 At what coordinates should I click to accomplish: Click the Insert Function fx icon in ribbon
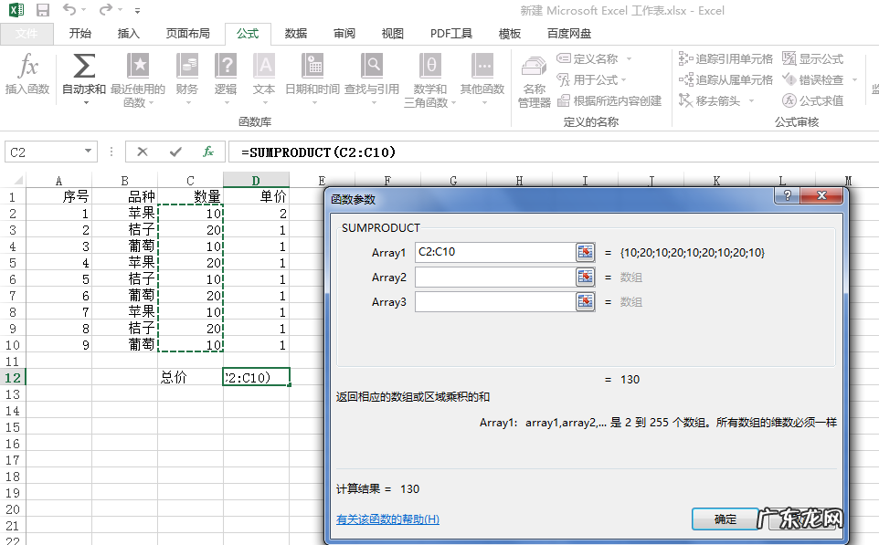point(27,68)
